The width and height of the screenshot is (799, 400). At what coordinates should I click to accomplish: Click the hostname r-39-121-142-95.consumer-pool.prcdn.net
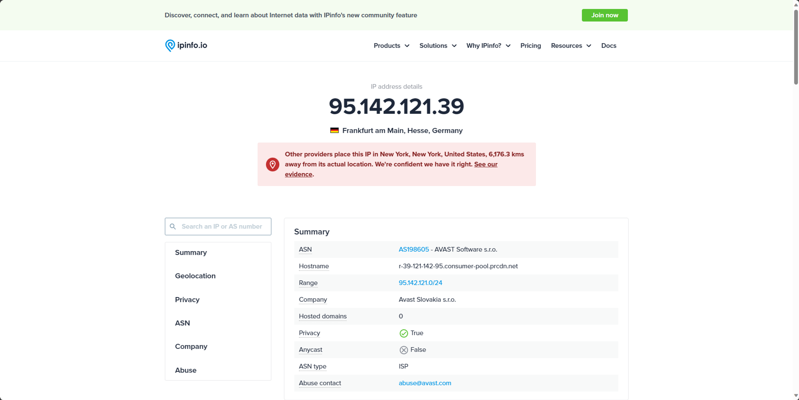(458, 266)
